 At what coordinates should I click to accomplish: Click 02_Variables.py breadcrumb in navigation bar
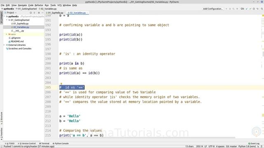coord(48,9)
